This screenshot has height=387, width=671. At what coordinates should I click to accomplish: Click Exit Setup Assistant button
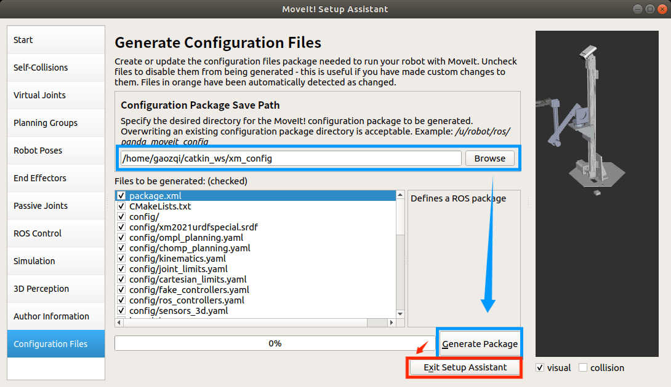point(465,367)
